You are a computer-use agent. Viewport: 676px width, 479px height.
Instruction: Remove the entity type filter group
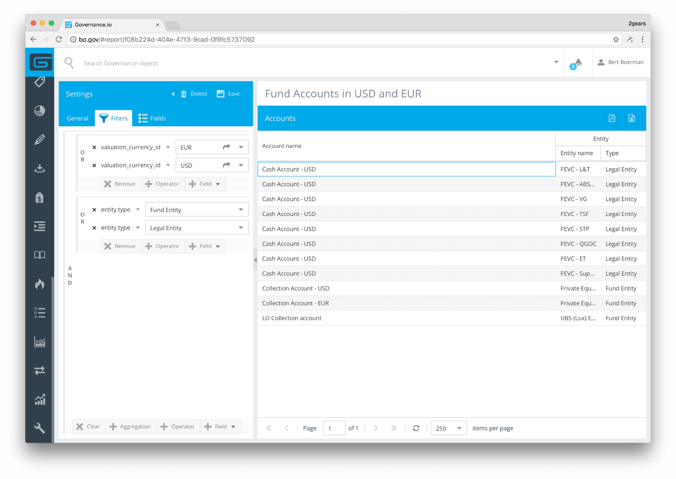(x=120, y=246)
